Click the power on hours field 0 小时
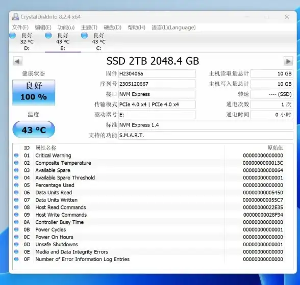 pos(272,115)
